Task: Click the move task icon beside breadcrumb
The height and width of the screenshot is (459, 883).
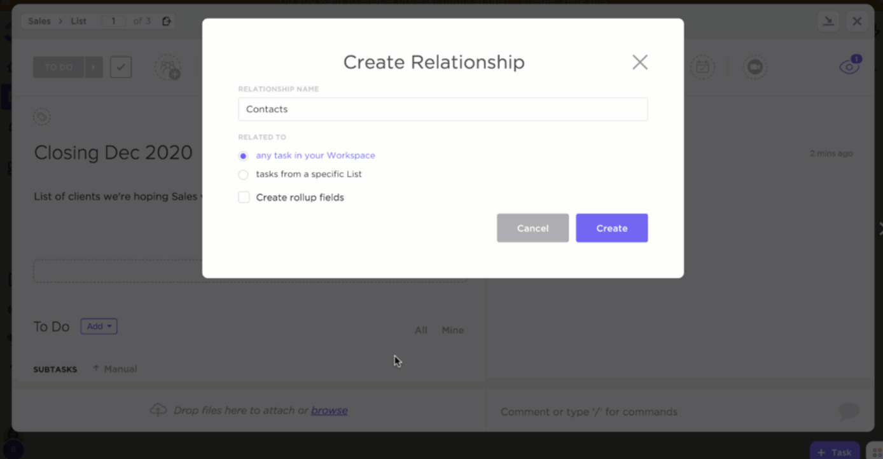Action: (x=167, y=21)
